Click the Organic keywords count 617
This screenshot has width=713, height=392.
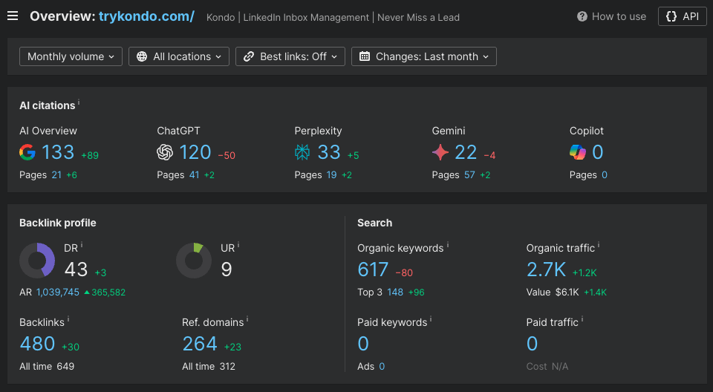tap(373, 269)
